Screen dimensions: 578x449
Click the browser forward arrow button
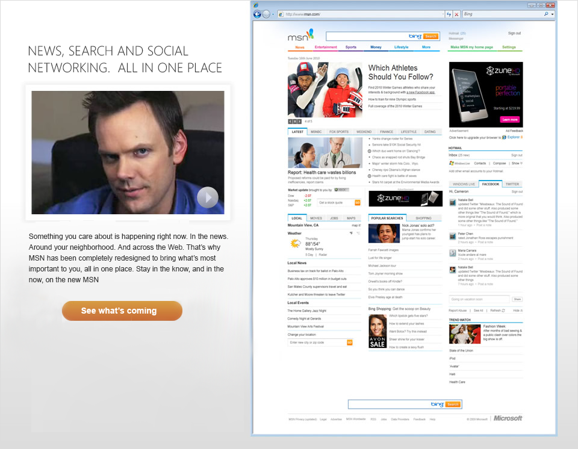point(266,14)
